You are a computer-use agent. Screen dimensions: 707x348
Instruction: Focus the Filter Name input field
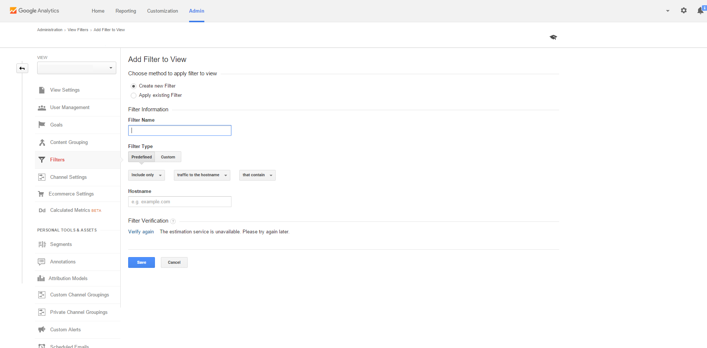[x=180, y=130]
